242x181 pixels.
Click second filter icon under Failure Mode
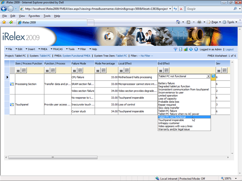tap(80, 70)
